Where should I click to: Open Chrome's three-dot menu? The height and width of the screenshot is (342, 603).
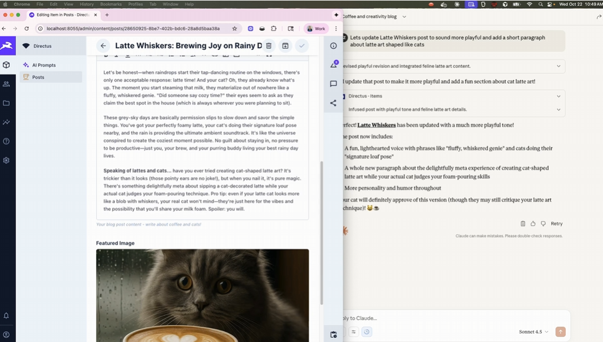(336, 28)
